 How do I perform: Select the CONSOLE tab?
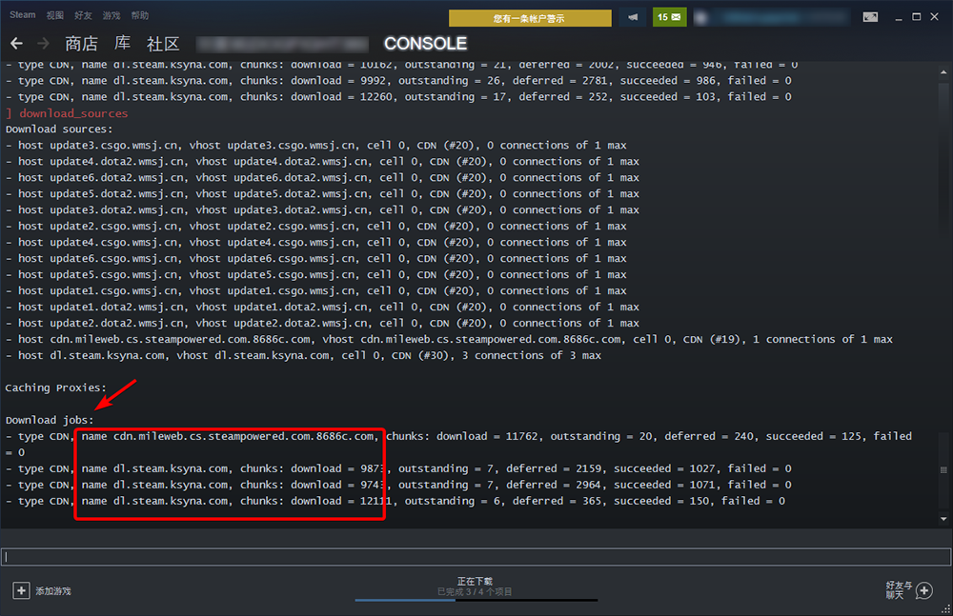425,44
